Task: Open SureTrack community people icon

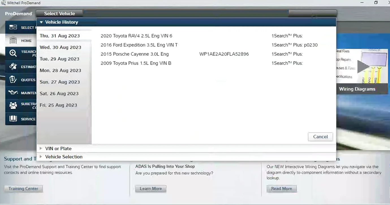Action: pyautogui.click(x=13, y=106)
